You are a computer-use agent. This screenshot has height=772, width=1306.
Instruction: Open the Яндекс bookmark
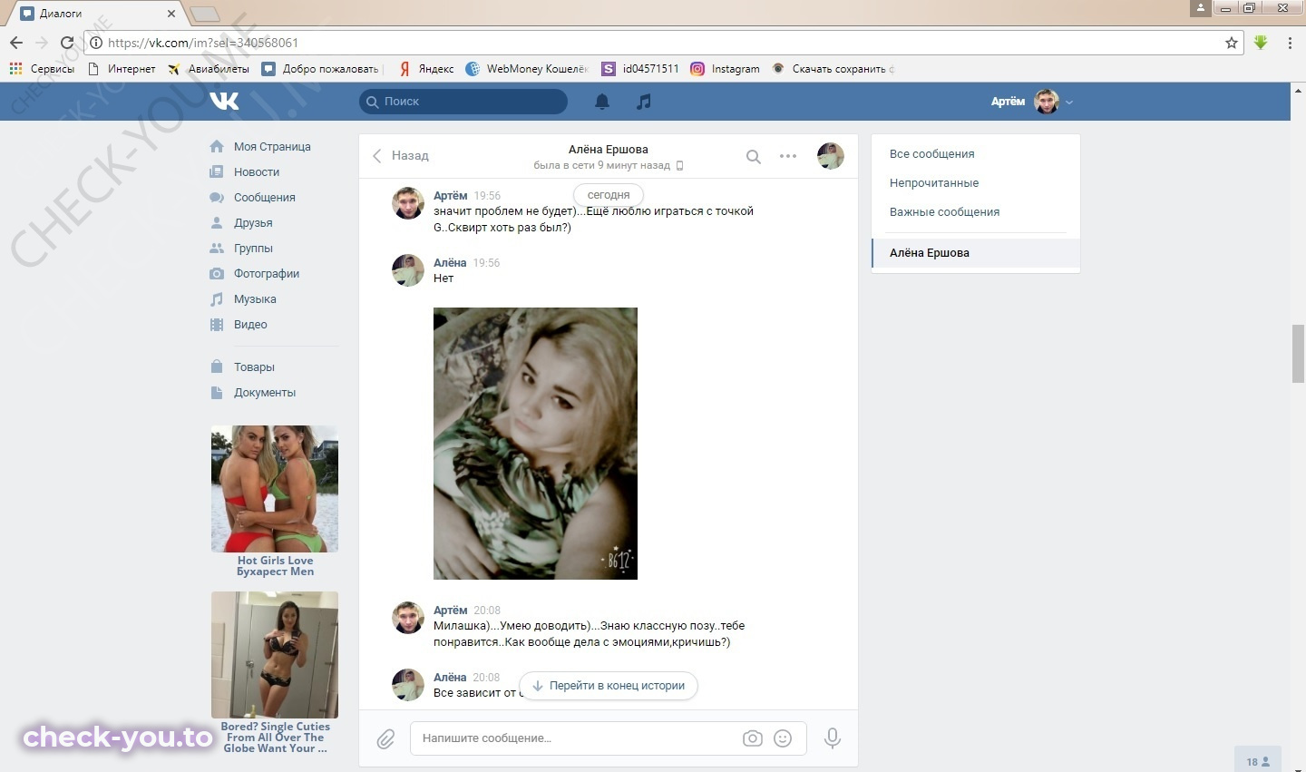[x=427, y=69]
